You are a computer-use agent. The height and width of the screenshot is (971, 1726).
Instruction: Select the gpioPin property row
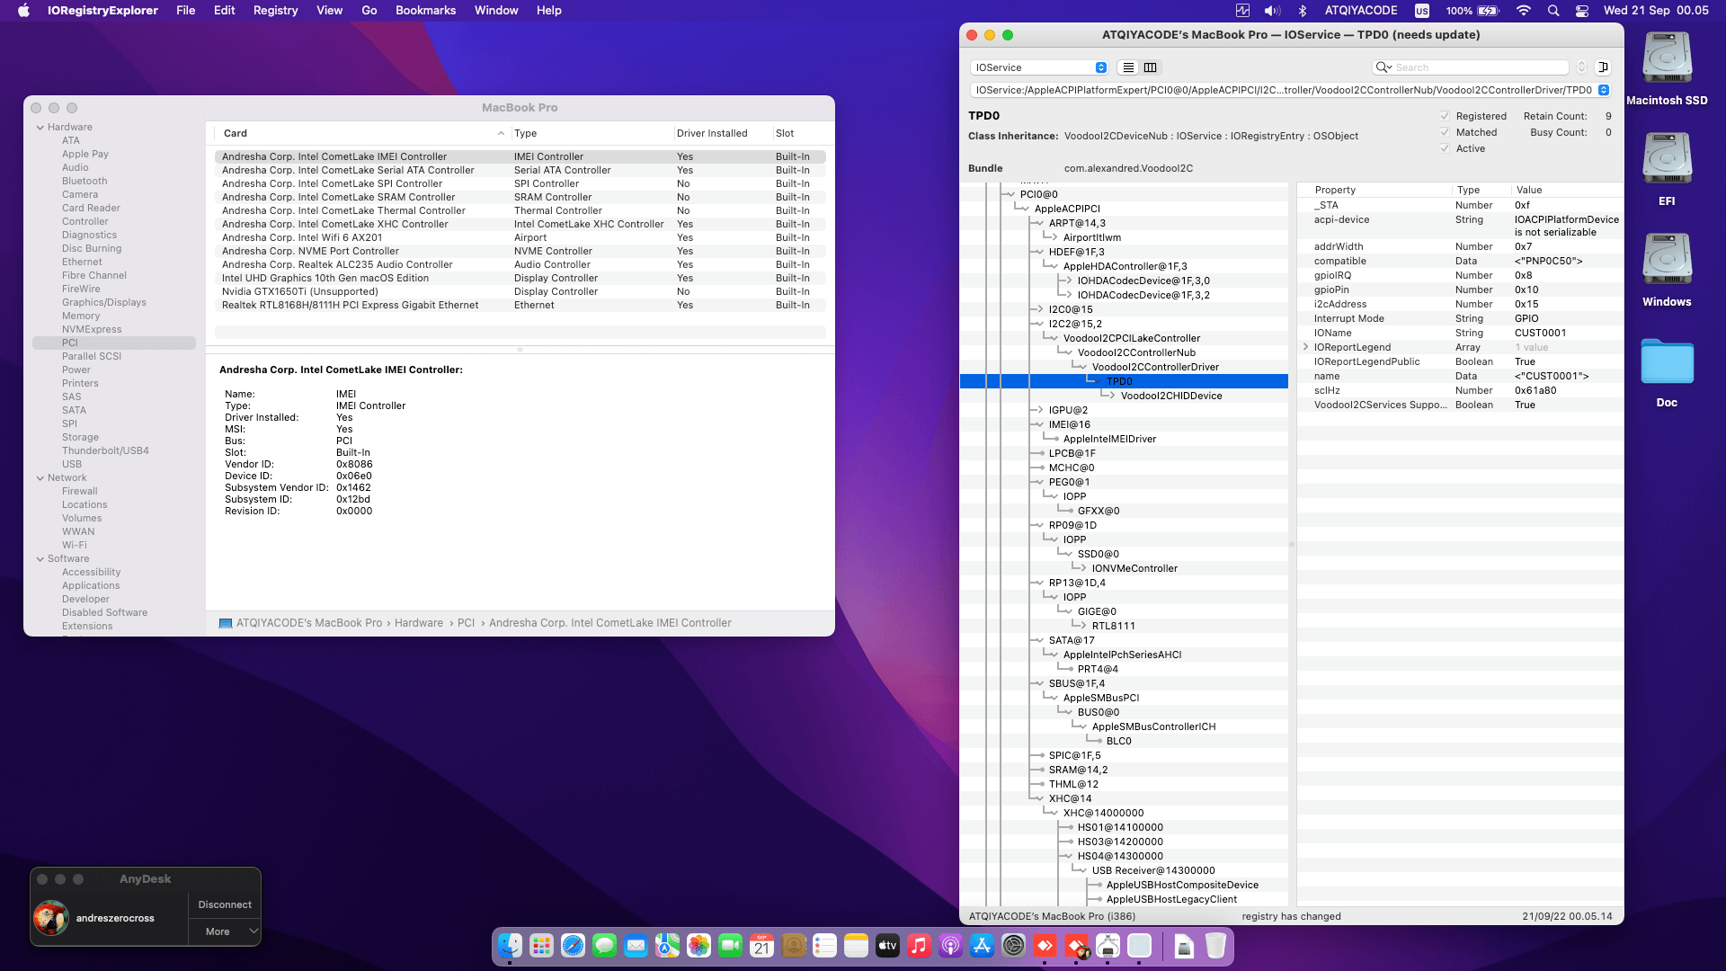click(x=1460, y=290)
